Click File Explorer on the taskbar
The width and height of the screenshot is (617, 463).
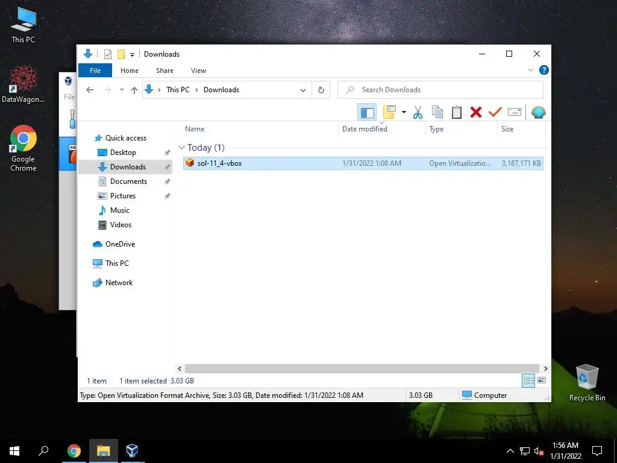point(103,451)
